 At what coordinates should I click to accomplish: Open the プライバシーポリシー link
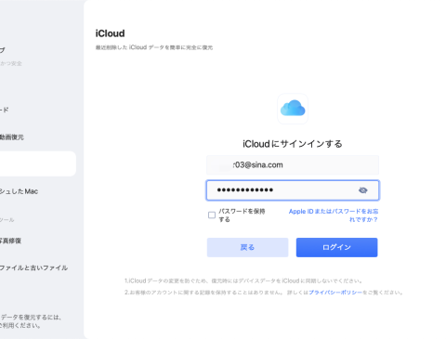click(x=335, y=293)
